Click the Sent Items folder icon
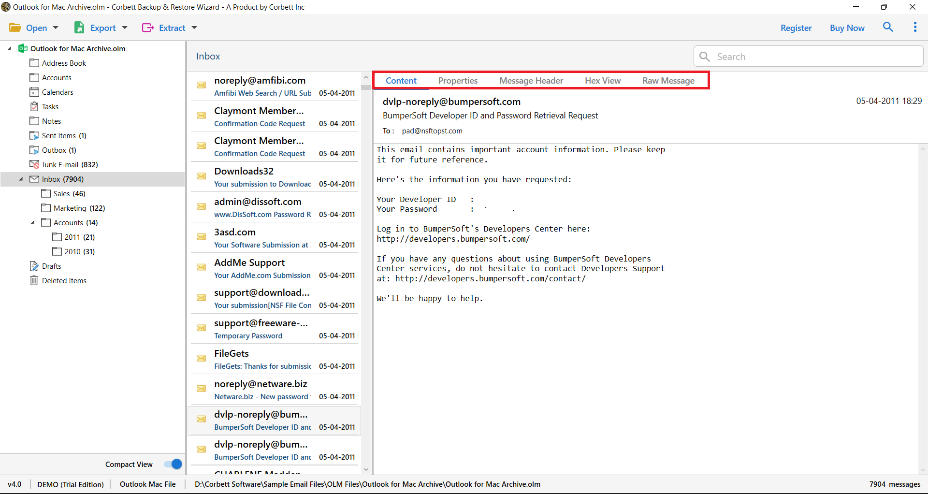The width and height of the screenshot is (928, 494). coord(34,135)
